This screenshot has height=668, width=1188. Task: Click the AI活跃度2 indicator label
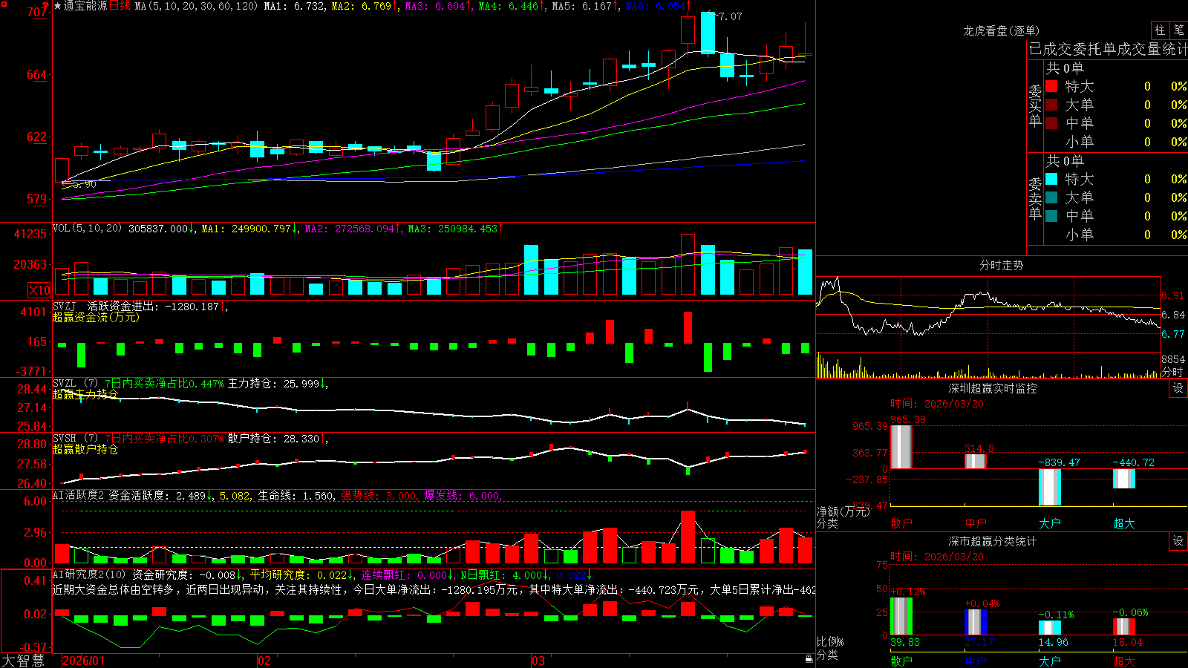[79, 495]
